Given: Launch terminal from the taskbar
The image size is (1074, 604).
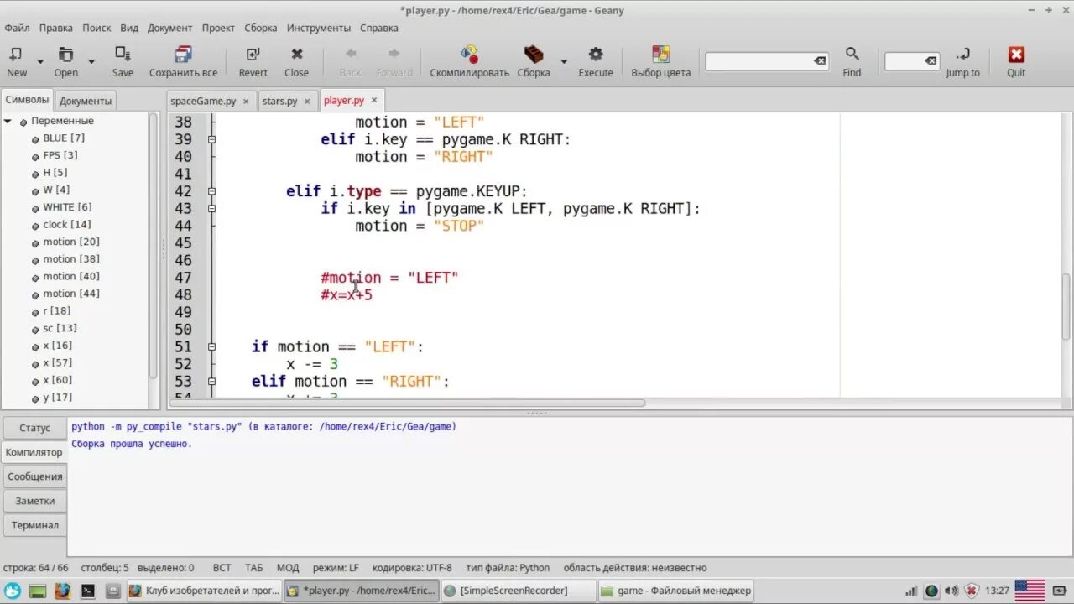Looking at the screenshot, I should pos(87,591).
